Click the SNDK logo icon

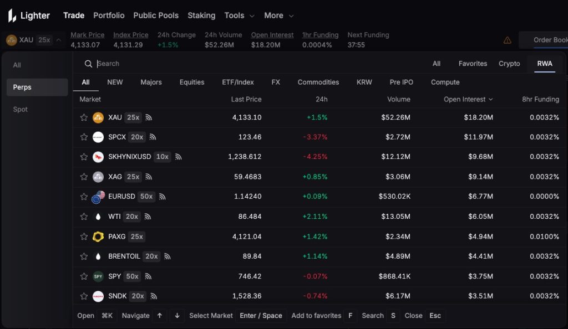tap(98, 296)
